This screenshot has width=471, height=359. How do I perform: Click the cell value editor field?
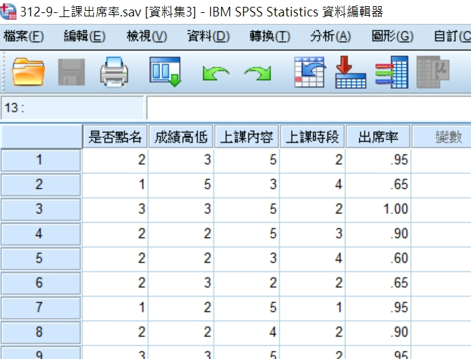click(308, 108)
